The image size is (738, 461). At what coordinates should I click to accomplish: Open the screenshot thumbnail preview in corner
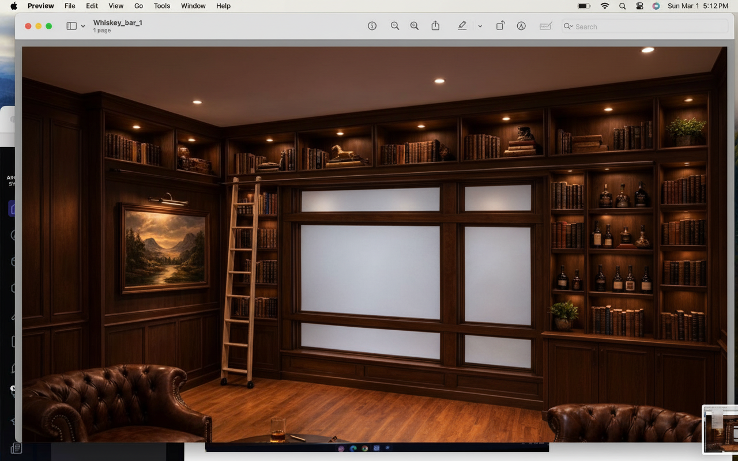tap(721, 429)
